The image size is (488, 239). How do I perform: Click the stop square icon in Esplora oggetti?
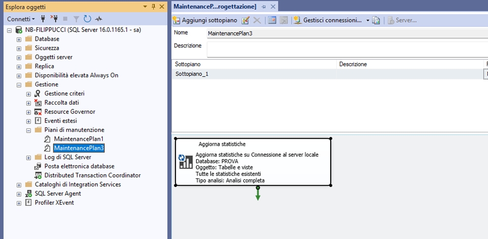pos(65,19)
